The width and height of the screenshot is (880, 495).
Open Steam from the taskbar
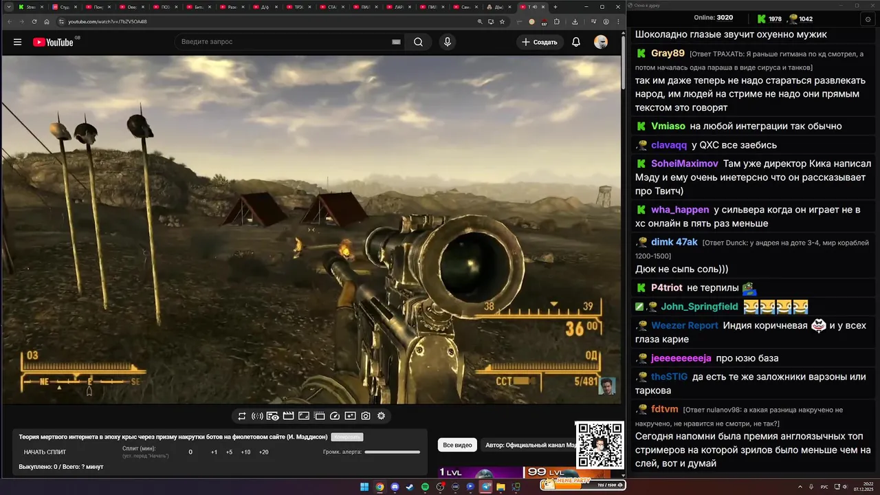point(410,487)
